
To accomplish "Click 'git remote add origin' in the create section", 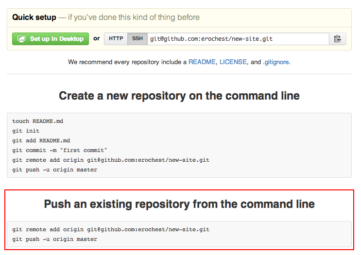I will [111, 160].
